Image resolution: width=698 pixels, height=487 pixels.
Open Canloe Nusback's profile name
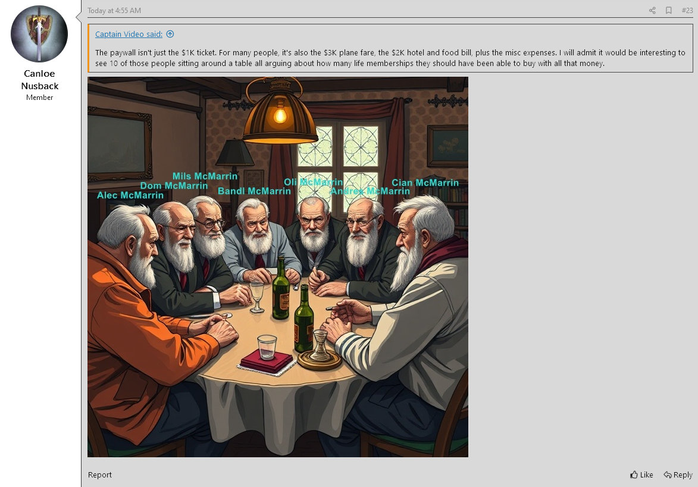click(x=40, y=80)
